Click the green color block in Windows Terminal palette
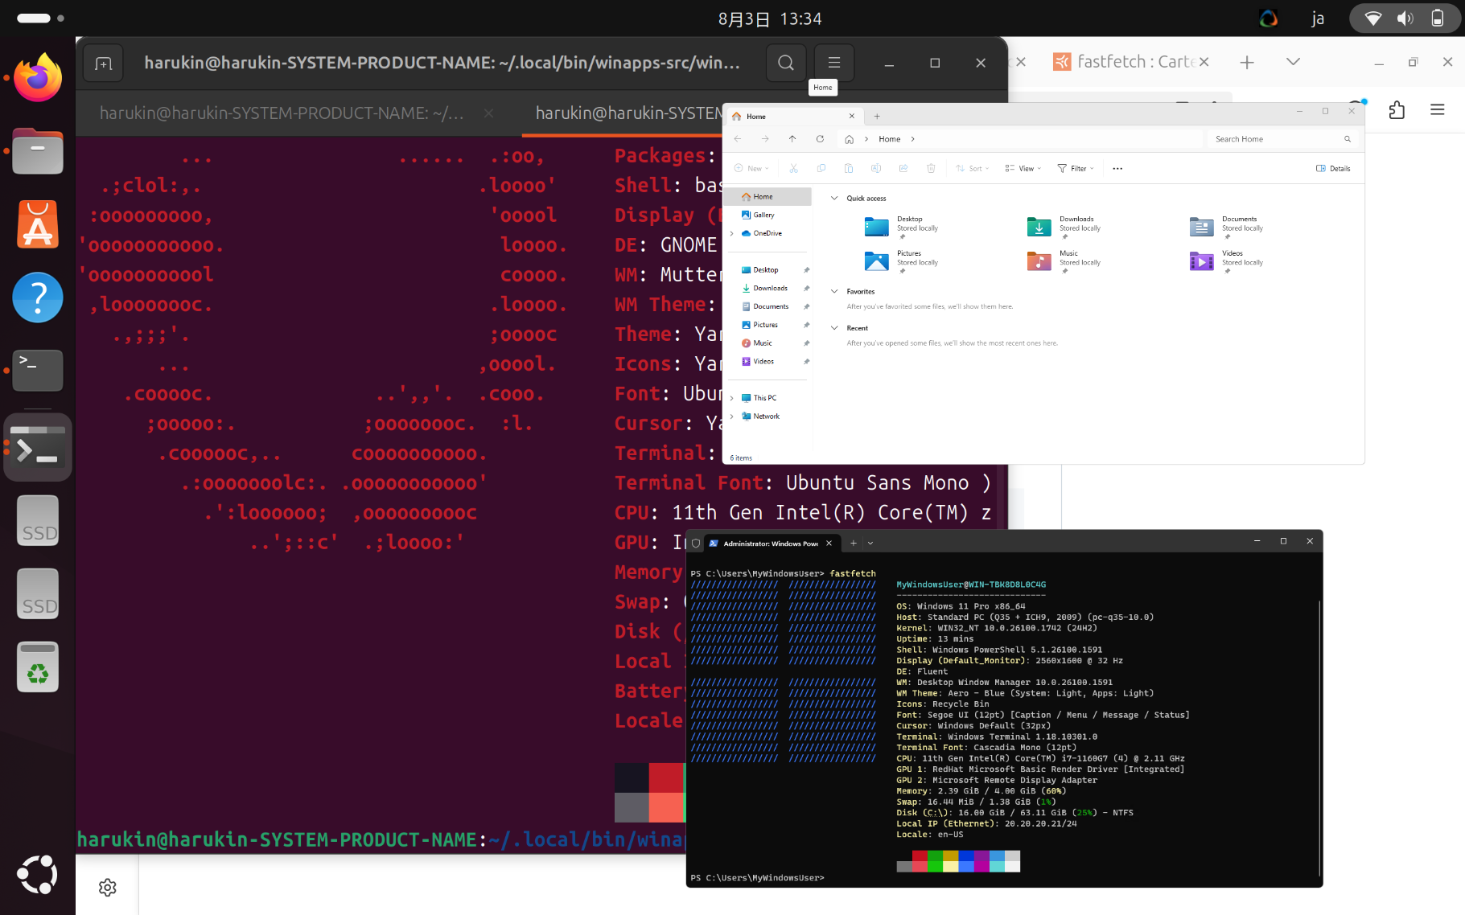Screen dimensions: 1465x915 point(935,857)
